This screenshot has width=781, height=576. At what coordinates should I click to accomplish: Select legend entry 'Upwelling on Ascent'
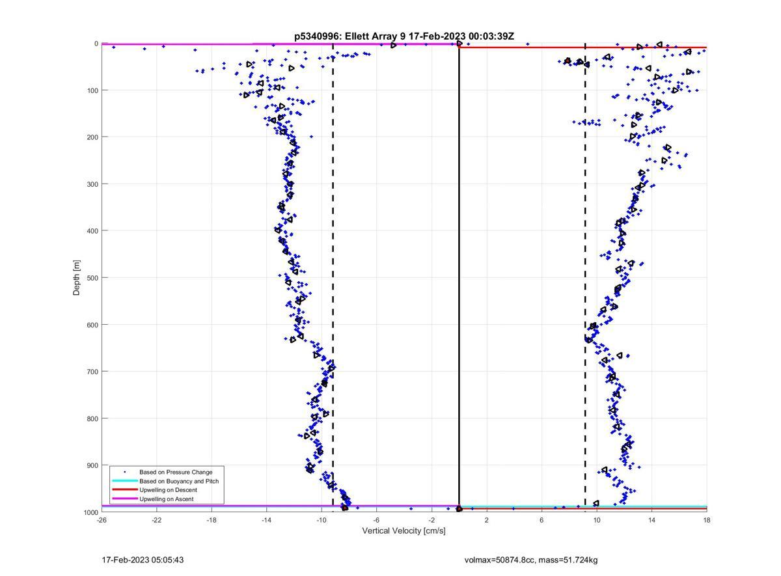click(x=166, y=499)
